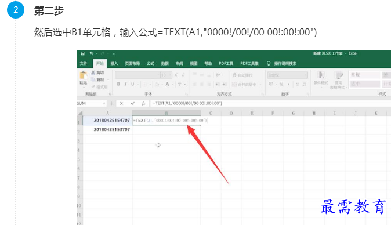
Task: Expand the 剪贴板 clipboard dialog launcher
Action: click(x=110, y=94)
